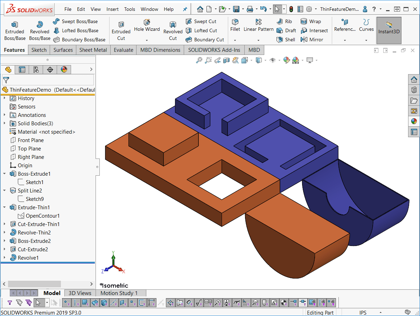Expand the Revolve-Thin2 feature node
The height and width of the screenshot is (316, 420).
[x=5, y=233]
